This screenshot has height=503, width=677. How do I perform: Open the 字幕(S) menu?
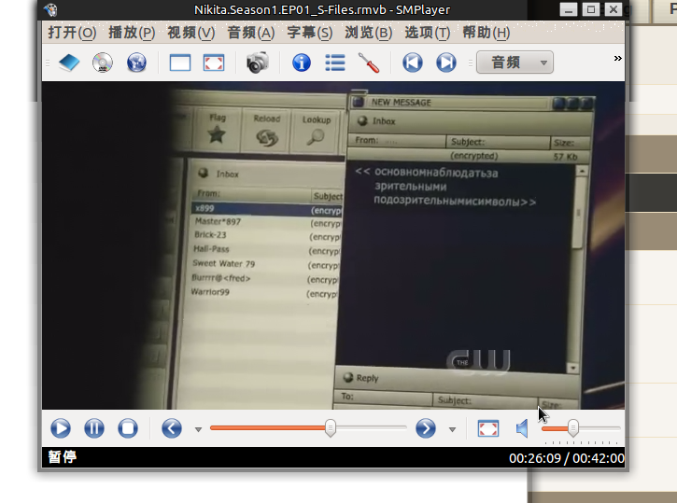point(310,33)
